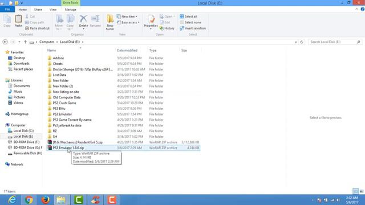Open the Copy to command
Image resolution: width=365 pixels, height=205 pixels.
70,22
